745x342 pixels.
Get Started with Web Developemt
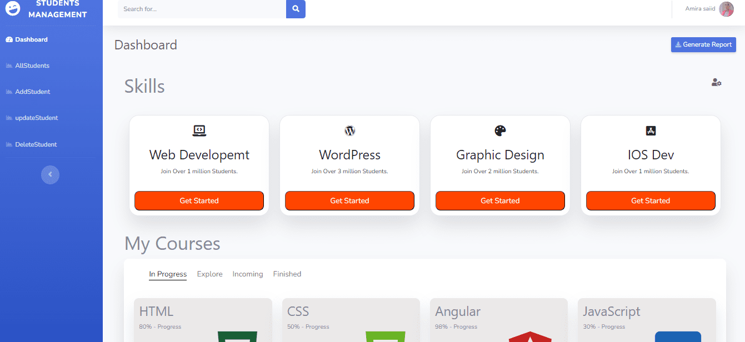pos(199,200)
